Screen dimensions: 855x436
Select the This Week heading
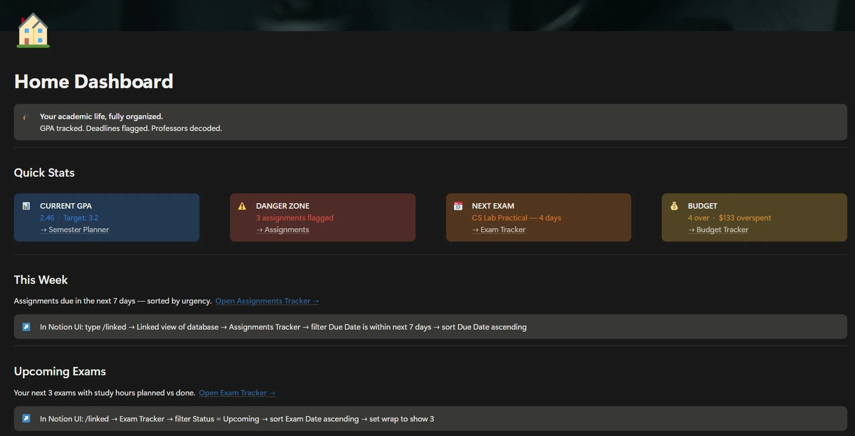(41, 280)
